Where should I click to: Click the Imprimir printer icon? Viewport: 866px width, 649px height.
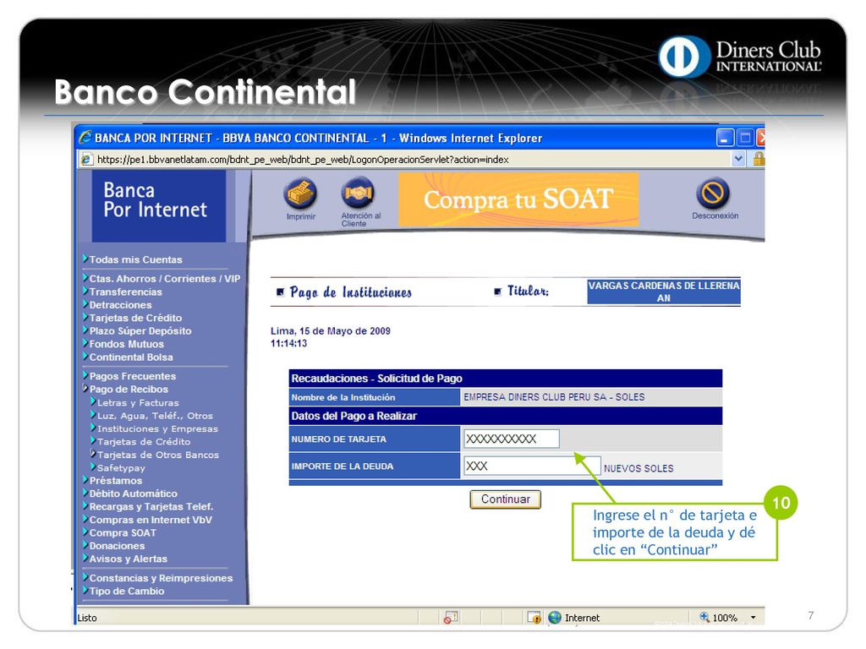pyautogui.click(x=300, y=194)
